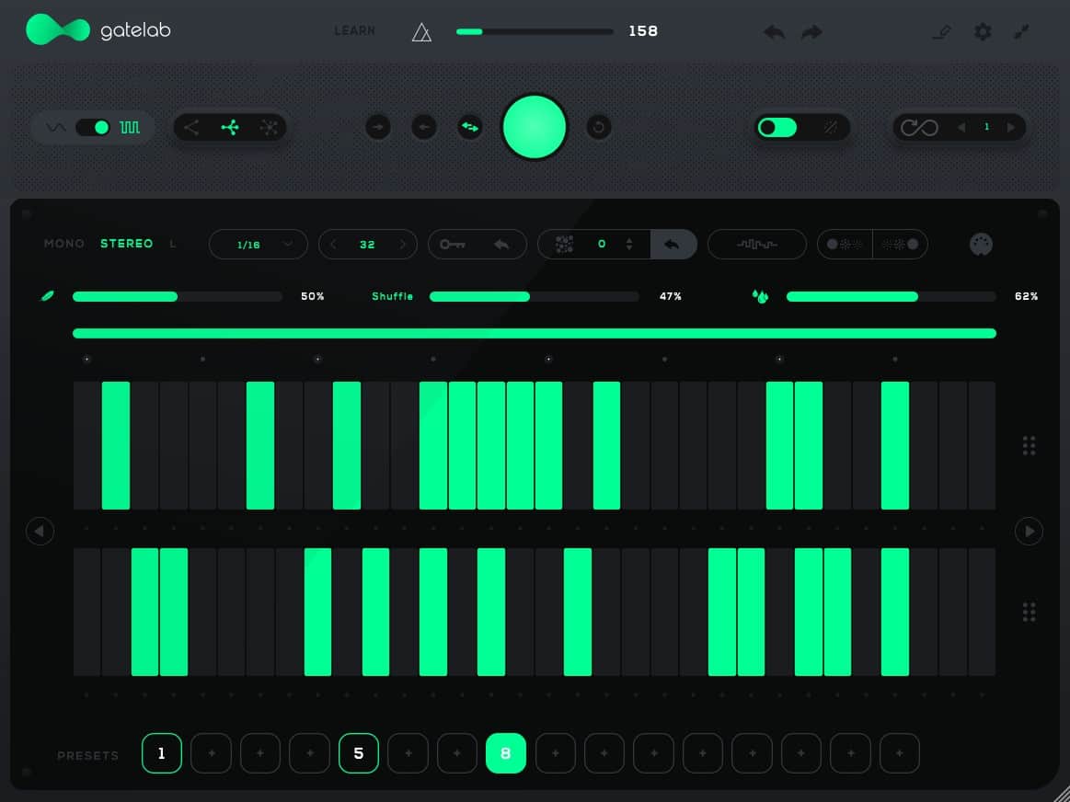This screenshot has height=802, width=1070.
Task: Toggle the green switch beside the wand icon
Action: pos(777,128)
